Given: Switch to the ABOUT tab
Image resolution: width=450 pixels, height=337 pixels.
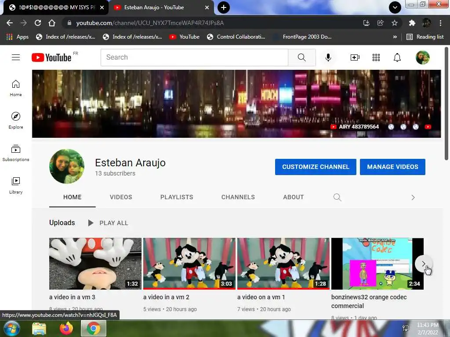Looking at the screenshot, I should [x=293, y=197].
